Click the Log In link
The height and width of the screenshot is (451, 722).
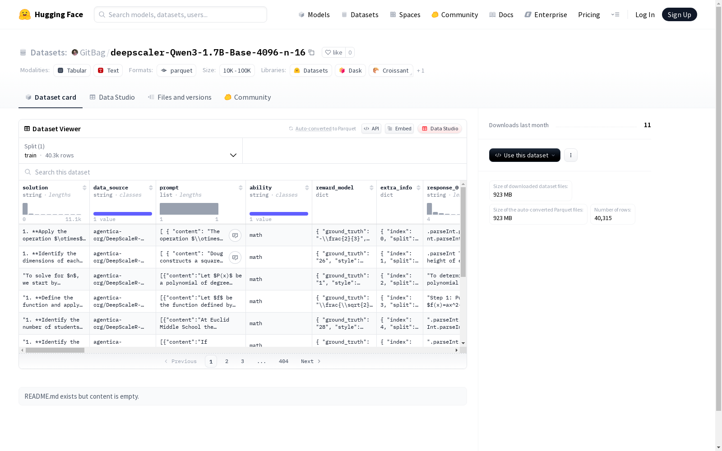pos(645,14)
